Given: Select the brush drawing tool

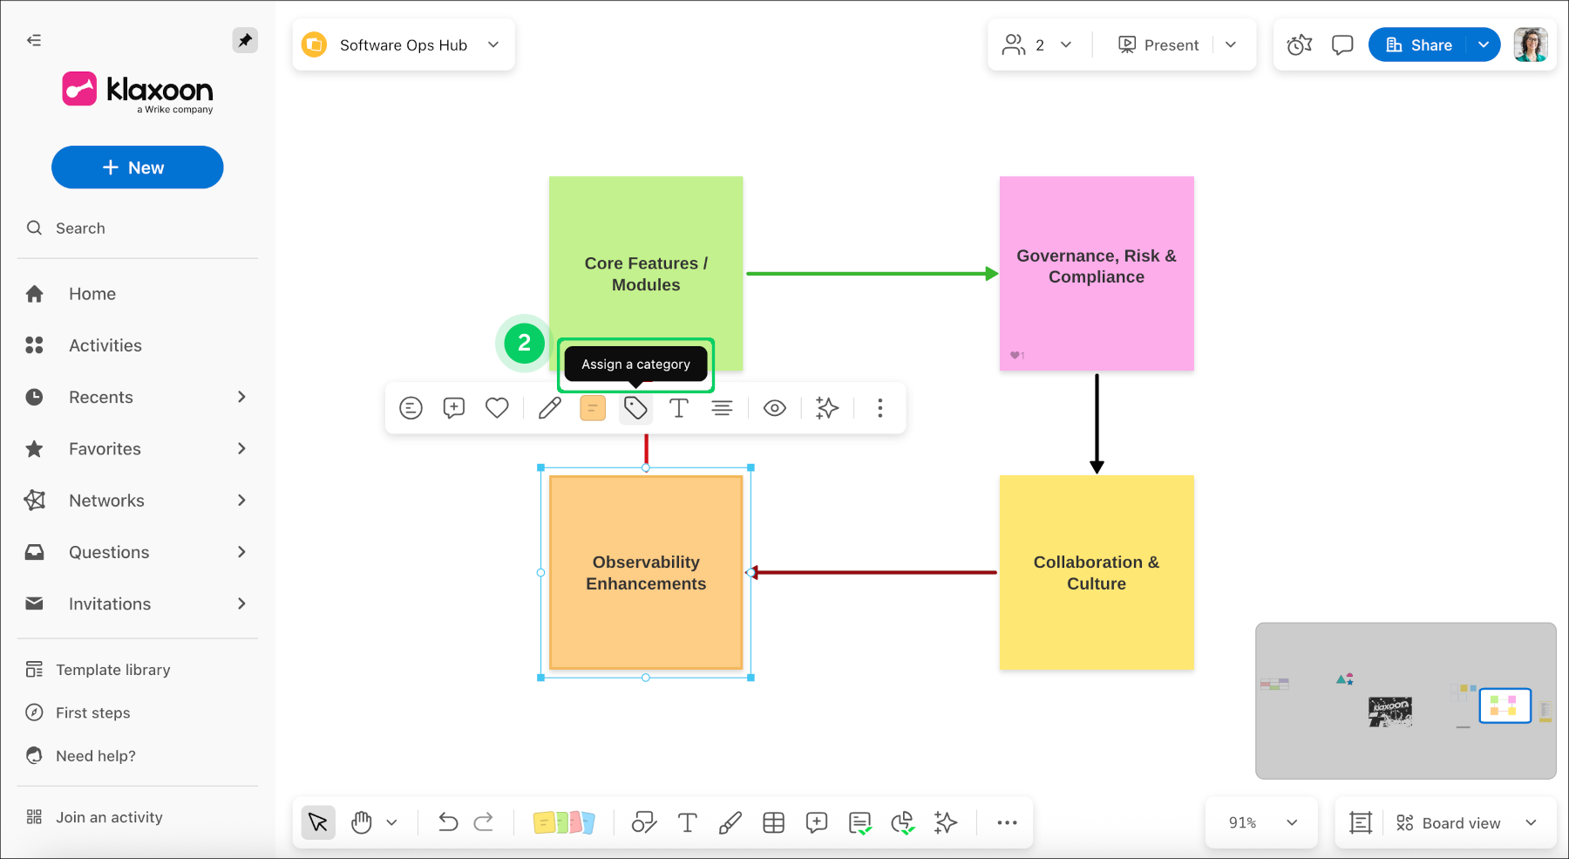Looking at the screenshot, I should pos(730,822).
